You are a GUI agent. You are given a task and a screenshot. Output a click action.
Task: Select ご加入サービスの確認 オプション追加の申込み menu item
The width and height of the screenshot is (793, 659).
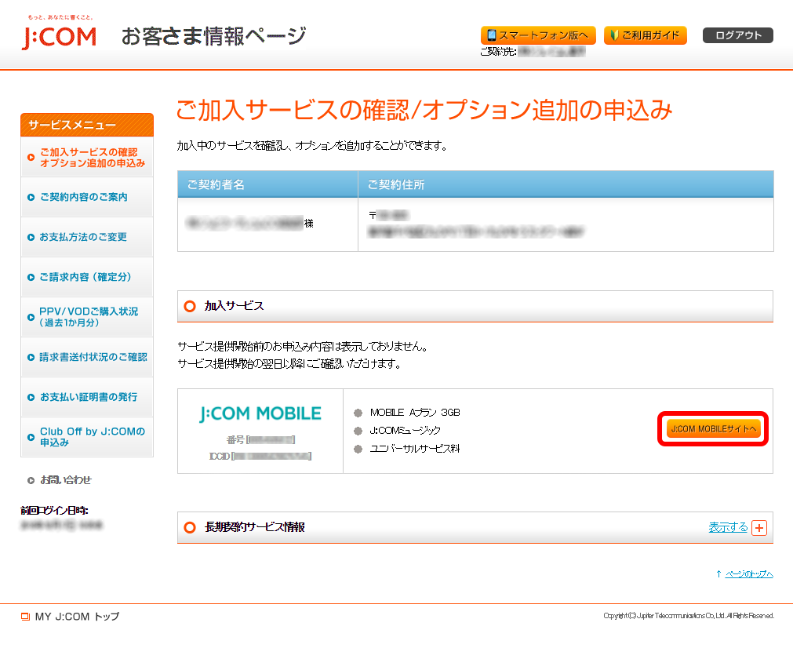(87, 157)
